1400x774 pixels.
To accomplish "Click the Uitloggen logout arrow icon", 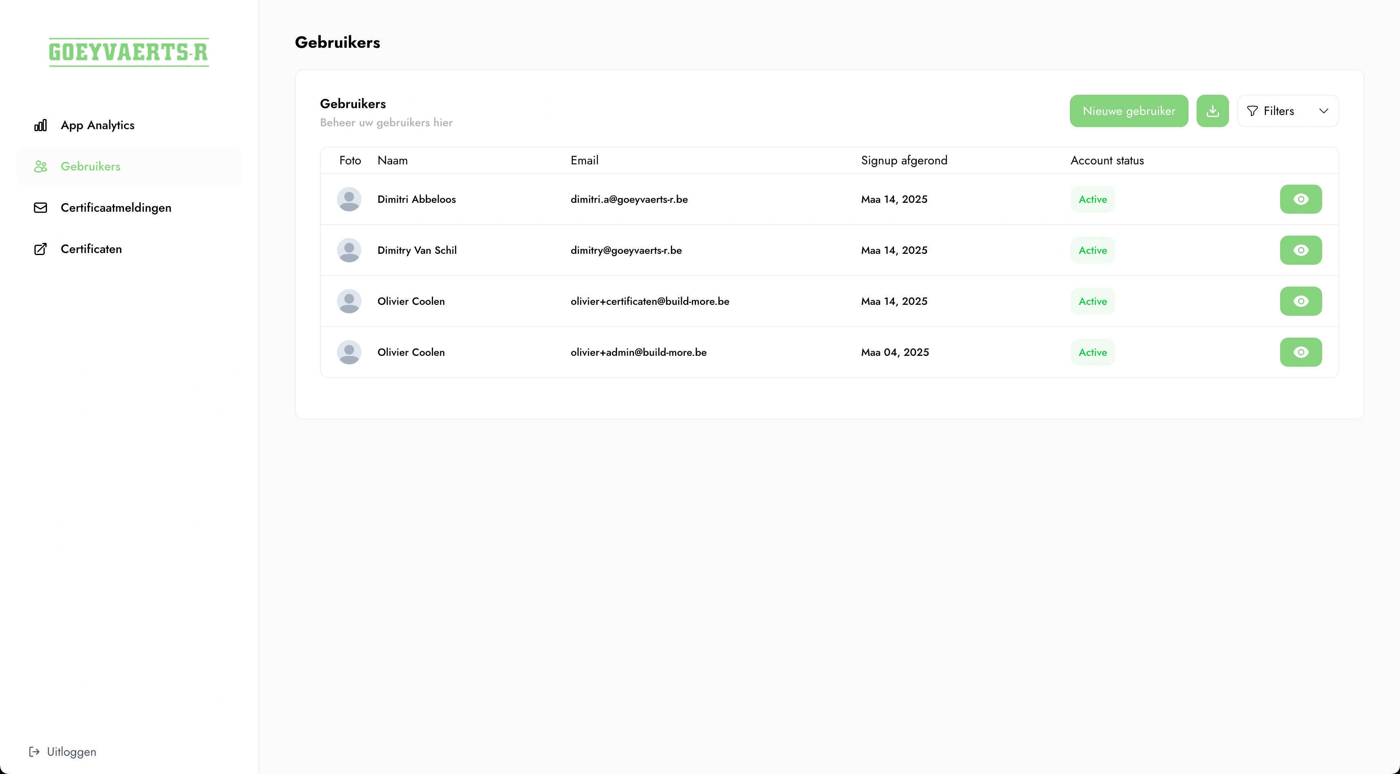I will pos(34,752).
